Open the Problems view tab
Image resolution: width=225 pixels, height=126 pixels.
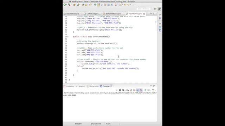[69, 86]
